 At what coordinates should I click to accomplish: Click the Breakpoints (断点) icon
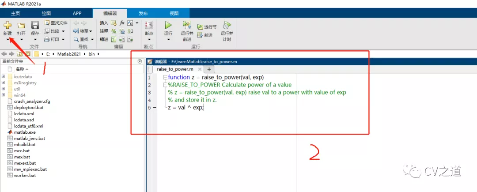click(x=149, y=25)
